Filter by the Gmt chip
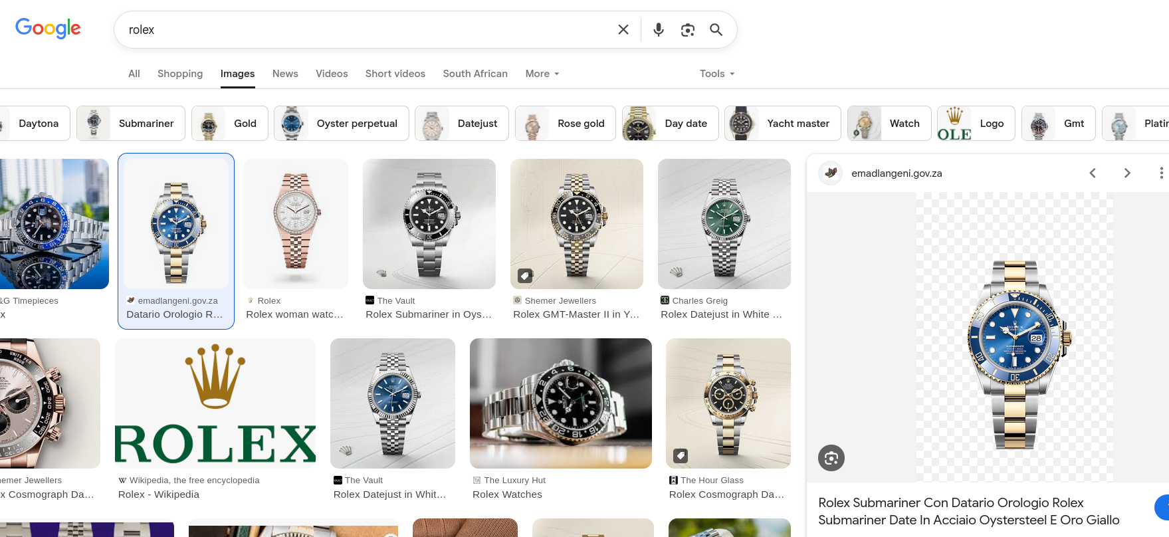The height and width of the screenshot is (537, 1169). (x=1059, y=124)
